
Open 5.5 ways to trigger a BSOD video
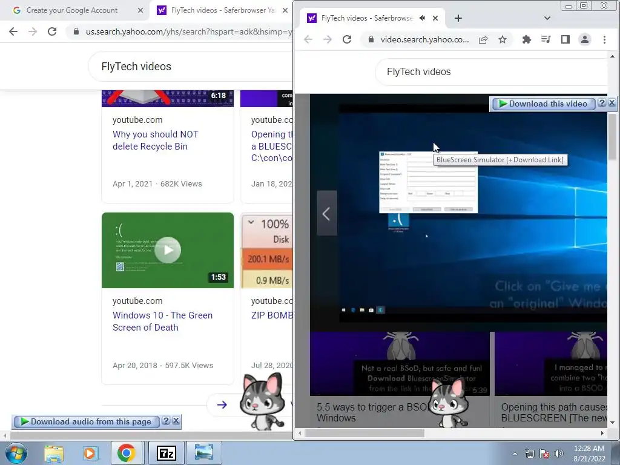pyautogui.click(x=373, y=412)
